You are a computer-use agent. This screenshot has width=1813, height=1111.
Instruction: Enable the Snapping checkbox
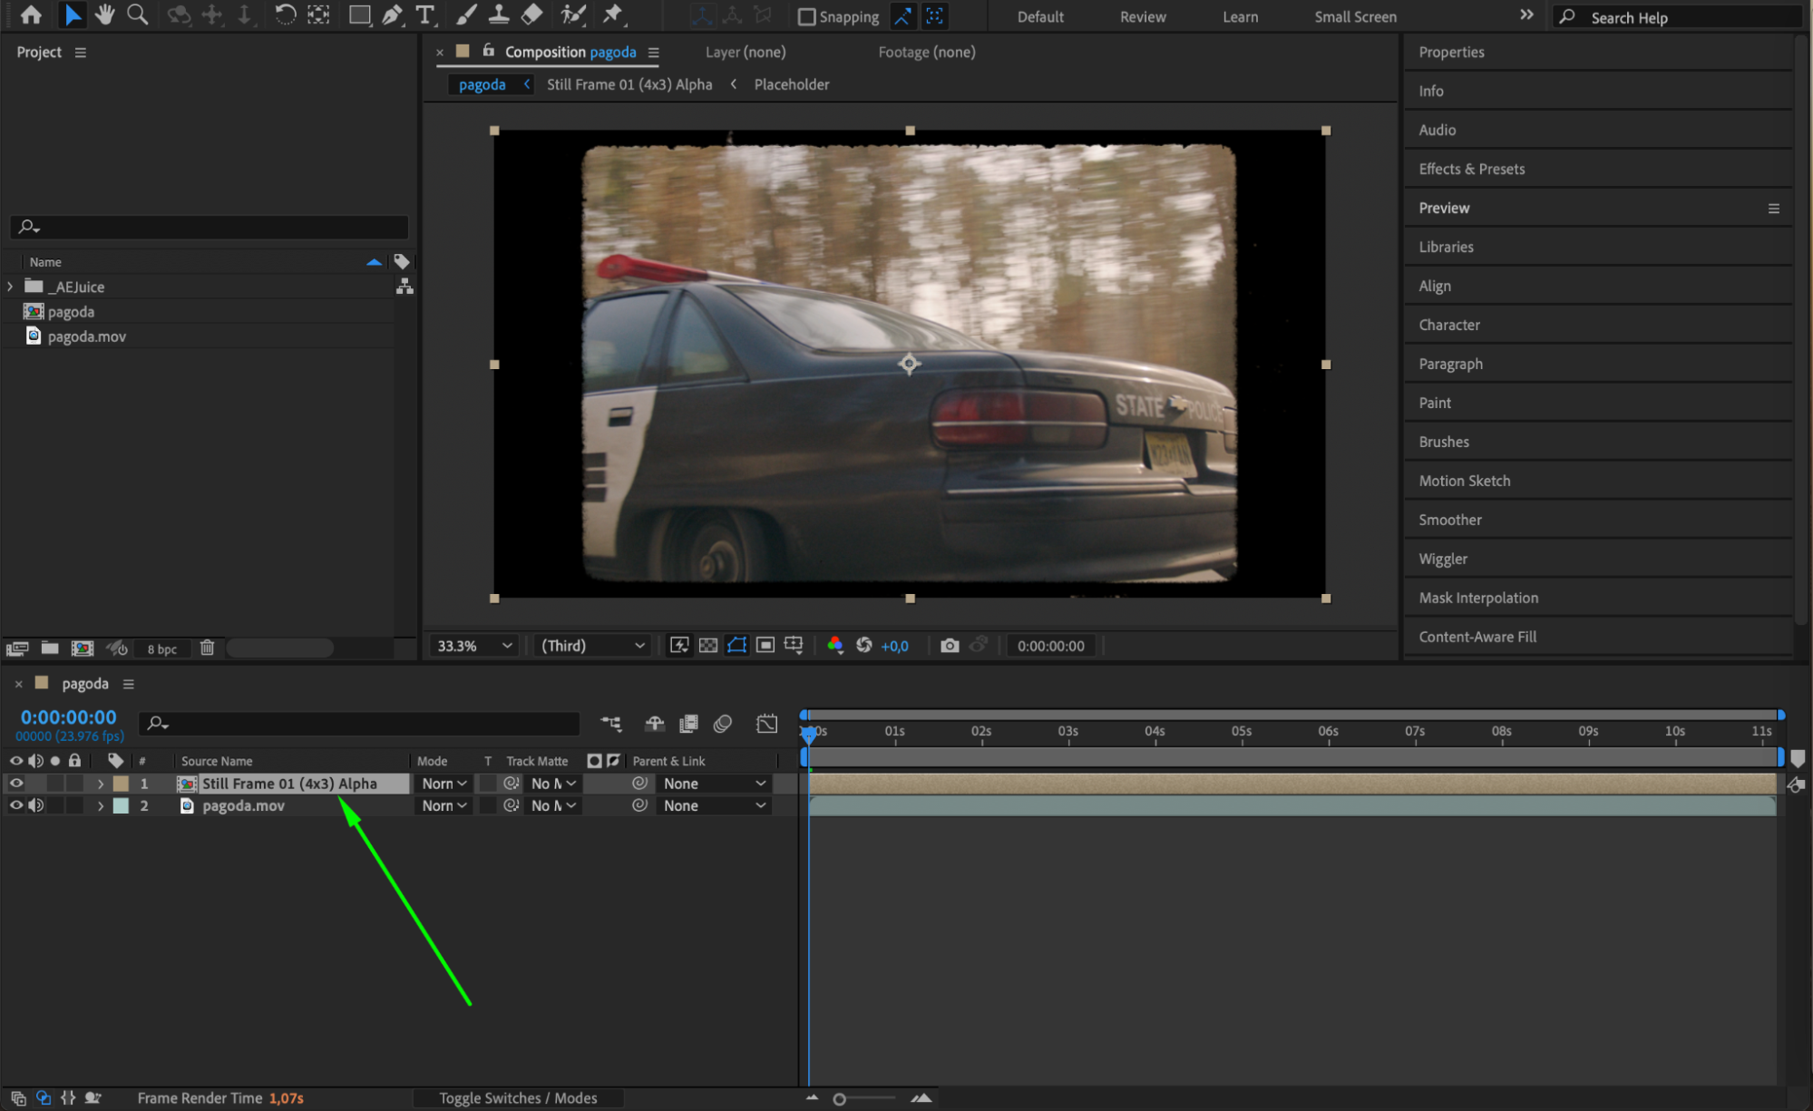coord(806,16)
